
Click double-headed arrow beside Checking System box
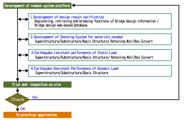pos(23,39)
